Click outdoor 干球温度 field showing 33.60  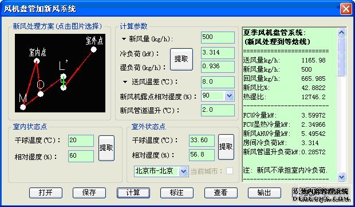pos(202,140)
